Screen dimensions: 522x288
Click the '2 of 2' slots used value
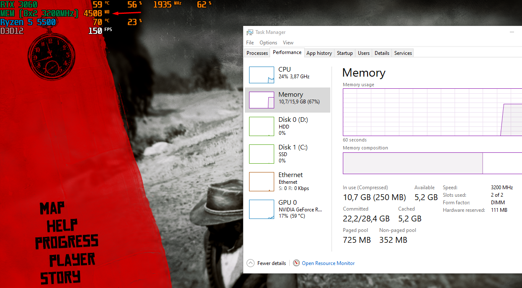click(497, 195)
